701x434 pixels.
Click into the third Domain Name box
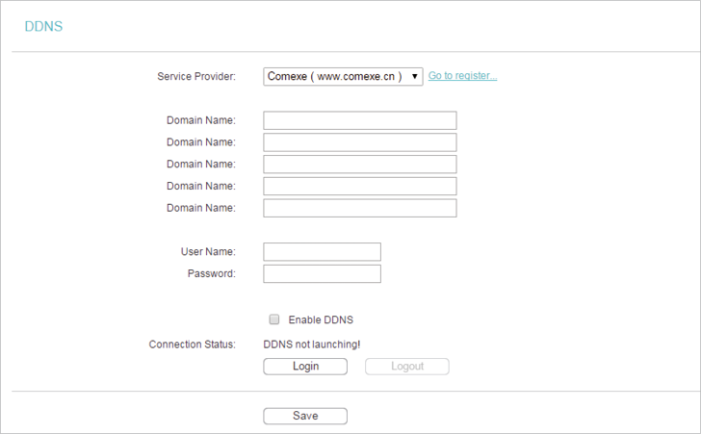(x=360, y=164)
